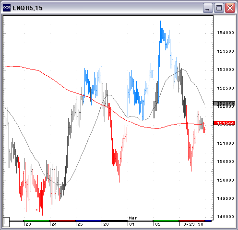Click the red session bar above 24
The image size is (238, 230).
tap(62, 221)
